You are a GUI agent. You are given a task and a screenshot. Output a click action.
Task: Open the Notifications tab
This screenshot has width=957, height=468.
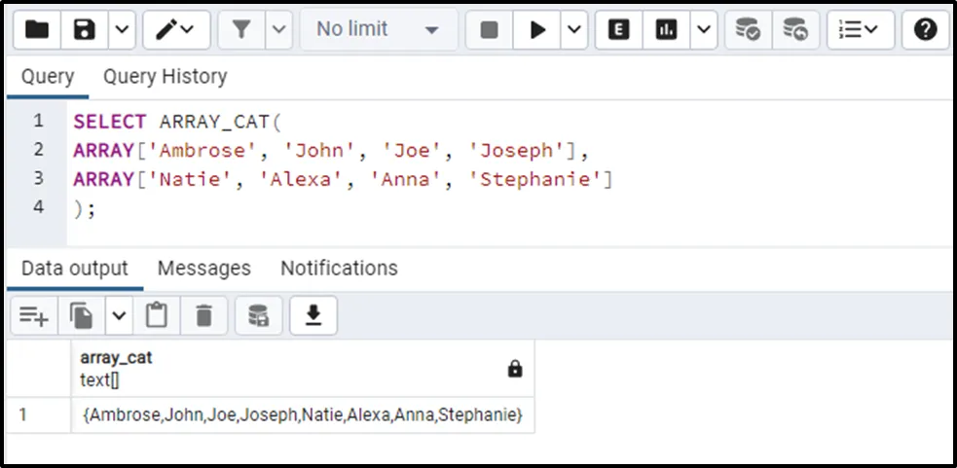click(x=339, y=268)
